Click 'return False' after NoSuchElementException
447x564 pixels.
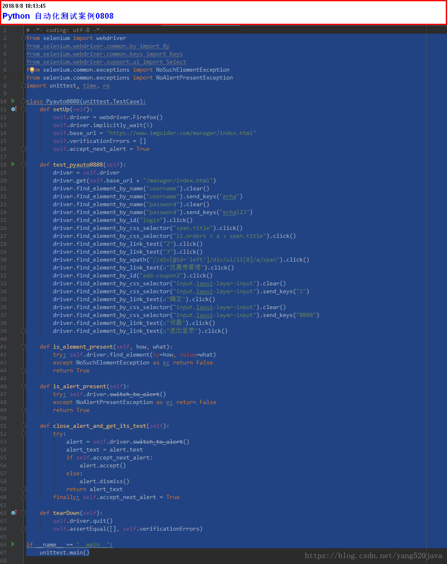[193, 362]
